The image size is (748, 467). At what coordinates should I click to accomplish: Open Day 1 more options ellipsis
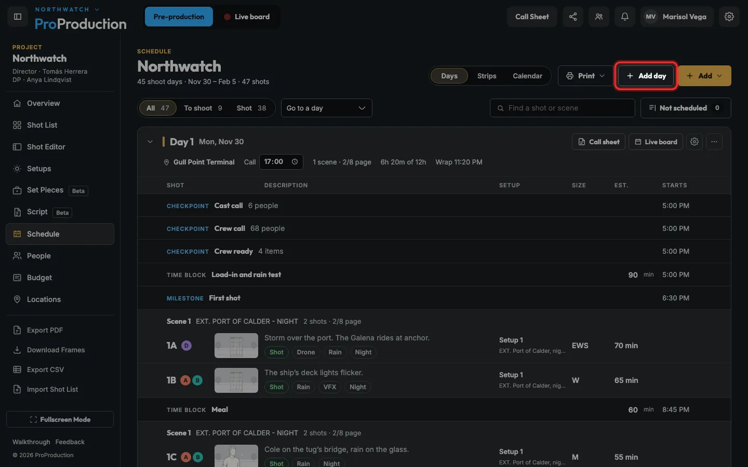[714, 142]
